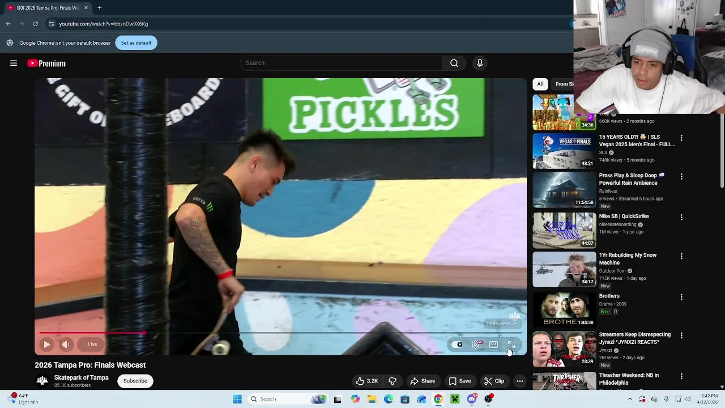Click the Chrome address bar URL

point(103,24)
